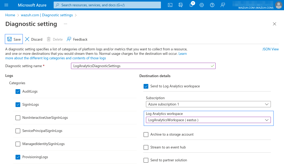Check ServicePrincipalSignInLogs category
284x165 pixels.
pos(18,131)
